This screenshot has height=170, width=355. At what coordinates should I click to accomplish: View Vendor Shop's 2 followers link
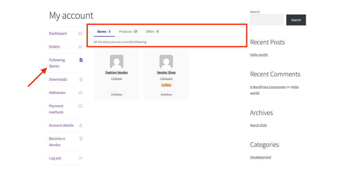click(x=166, y=79)
